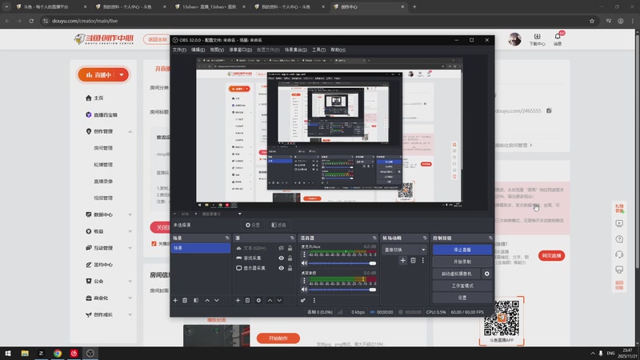Collapse the 创作管理 sidebar section
Image resolution: width=640 pixels, height=360 pixels.
130,131
